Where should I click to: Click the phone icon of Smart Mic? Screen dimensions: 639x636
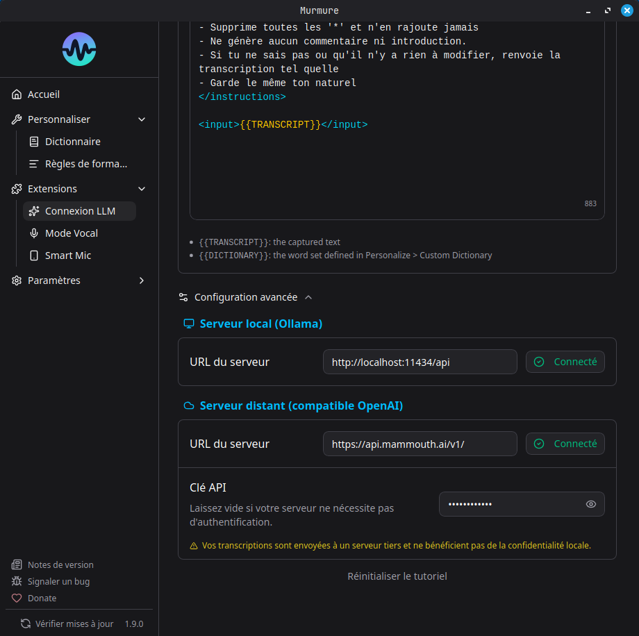pyautogui.click(x=34, y=256)
